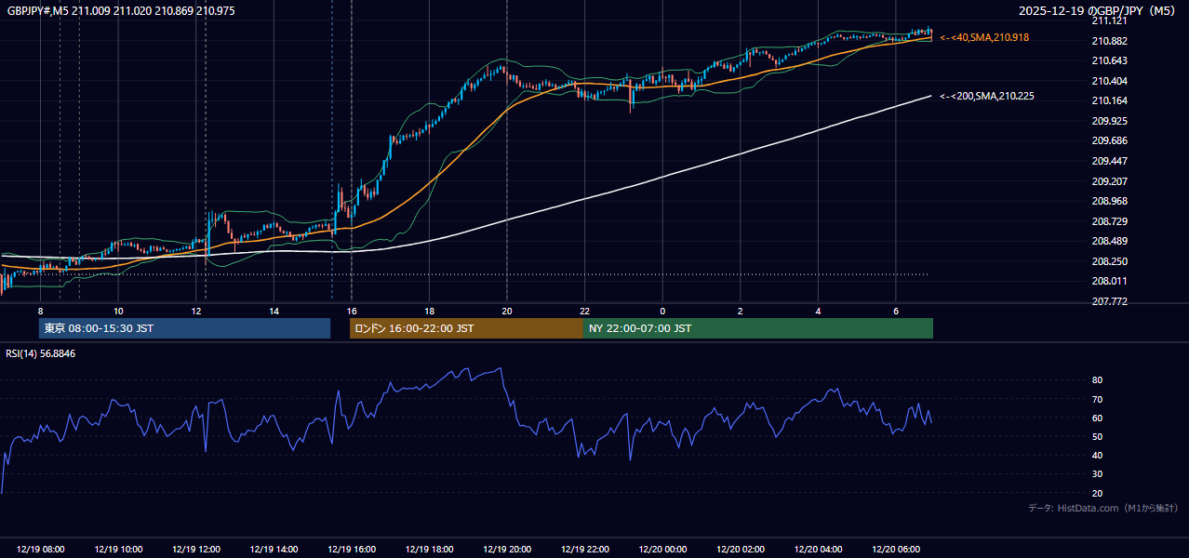The image size is (1189, 558).
Task: Click the NY 22:00-07:00 JST session bar
Action: point(758,328)
